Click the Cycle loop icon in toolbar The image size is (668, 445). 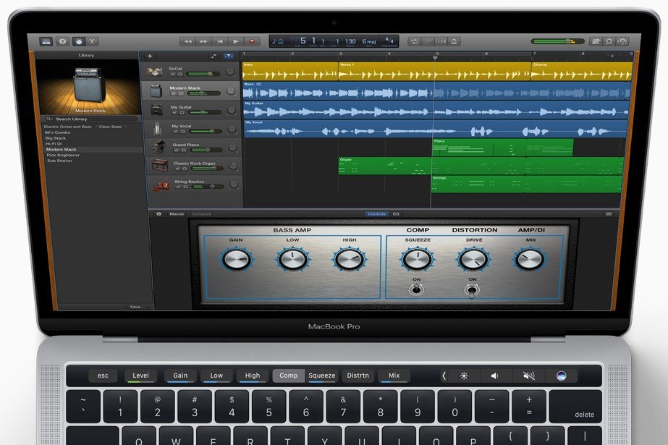point(414,42)
